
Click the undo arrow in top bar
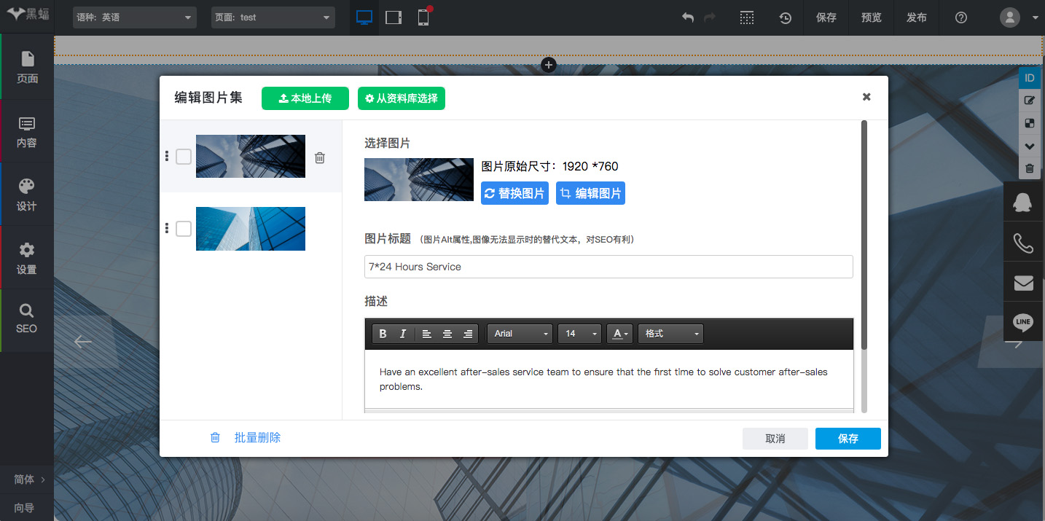pos(687,17)
